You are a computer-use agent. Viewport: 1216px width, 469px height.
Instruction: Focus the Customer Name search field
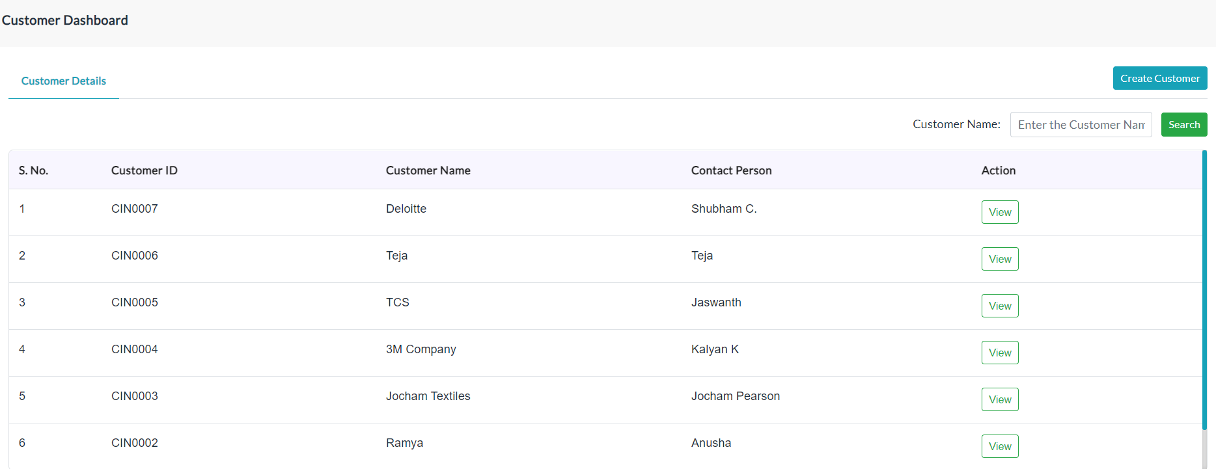tap(1081, 124)
